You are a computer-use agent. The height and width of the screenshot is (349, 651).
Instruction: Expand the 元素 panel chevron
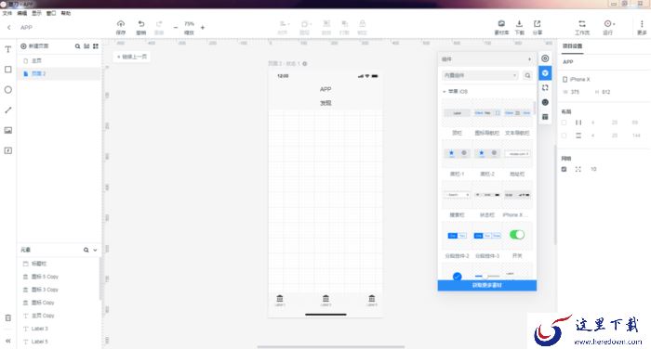tap(95, 250)
